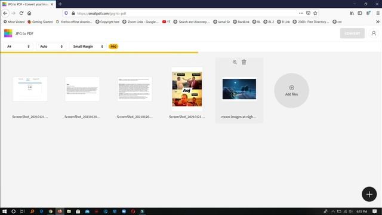Open the Firefox account icon in toolbar
This screenshot has height=215, width=382.
point(368,13)
